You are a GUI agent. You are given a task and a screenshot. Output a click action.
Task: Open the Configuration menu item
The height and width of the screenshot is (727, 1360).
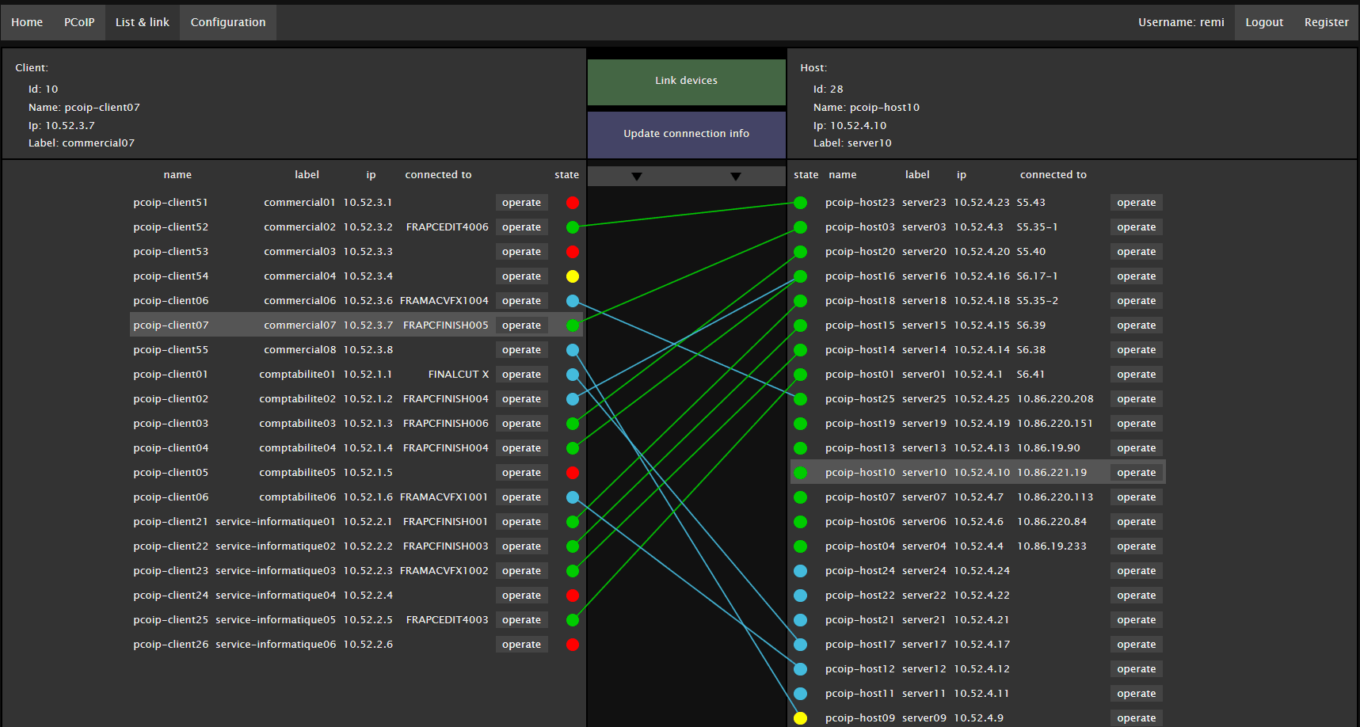[228, 22]
